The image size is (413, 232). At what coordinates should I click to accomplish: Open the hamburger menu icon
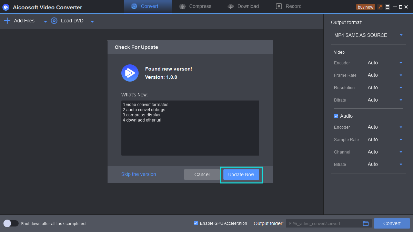[387, 7]
